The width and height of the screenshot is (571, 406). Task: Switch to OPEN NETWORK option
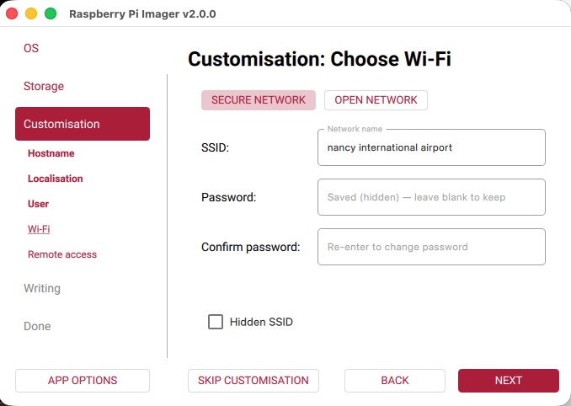coord(376,100)
